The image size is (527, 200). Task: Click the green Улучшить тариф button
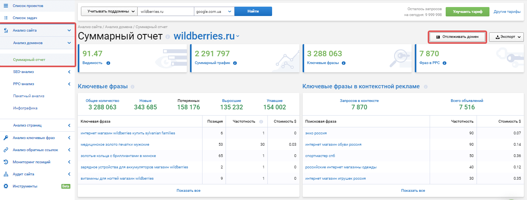point(468,12)
